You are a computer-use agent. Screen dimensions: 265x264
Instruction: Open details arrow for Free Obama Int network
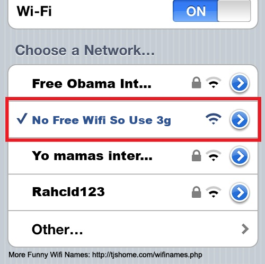(x=240, y=83)
